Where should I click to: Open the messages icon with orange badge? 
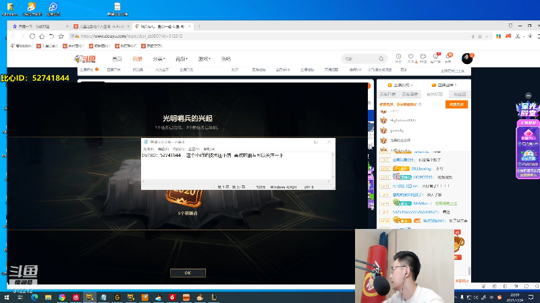448,58
